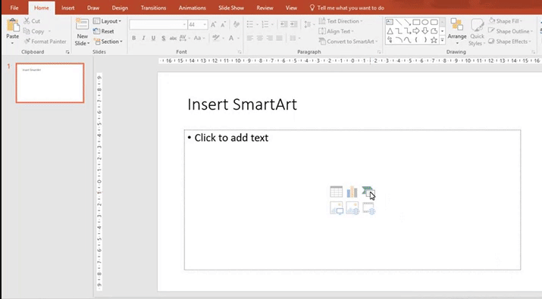Click the Insert Video placeholder icon
This screenshot has width=542, height=299.
tap(368, 208)
